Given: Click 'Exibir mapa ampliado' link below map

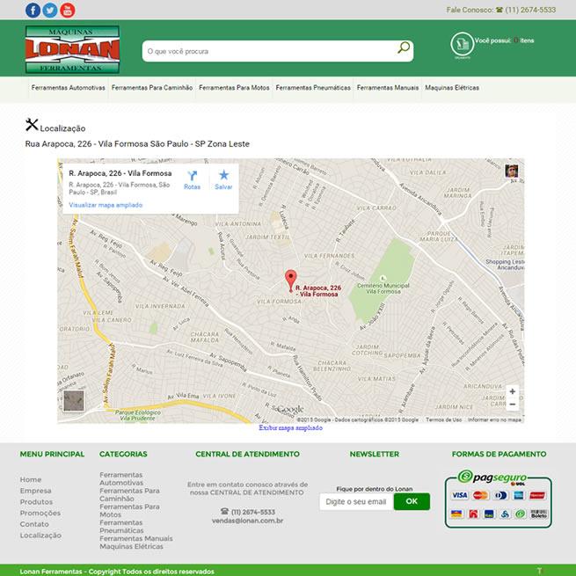Looking at the screenshot, I should click(x=290, y=428).
